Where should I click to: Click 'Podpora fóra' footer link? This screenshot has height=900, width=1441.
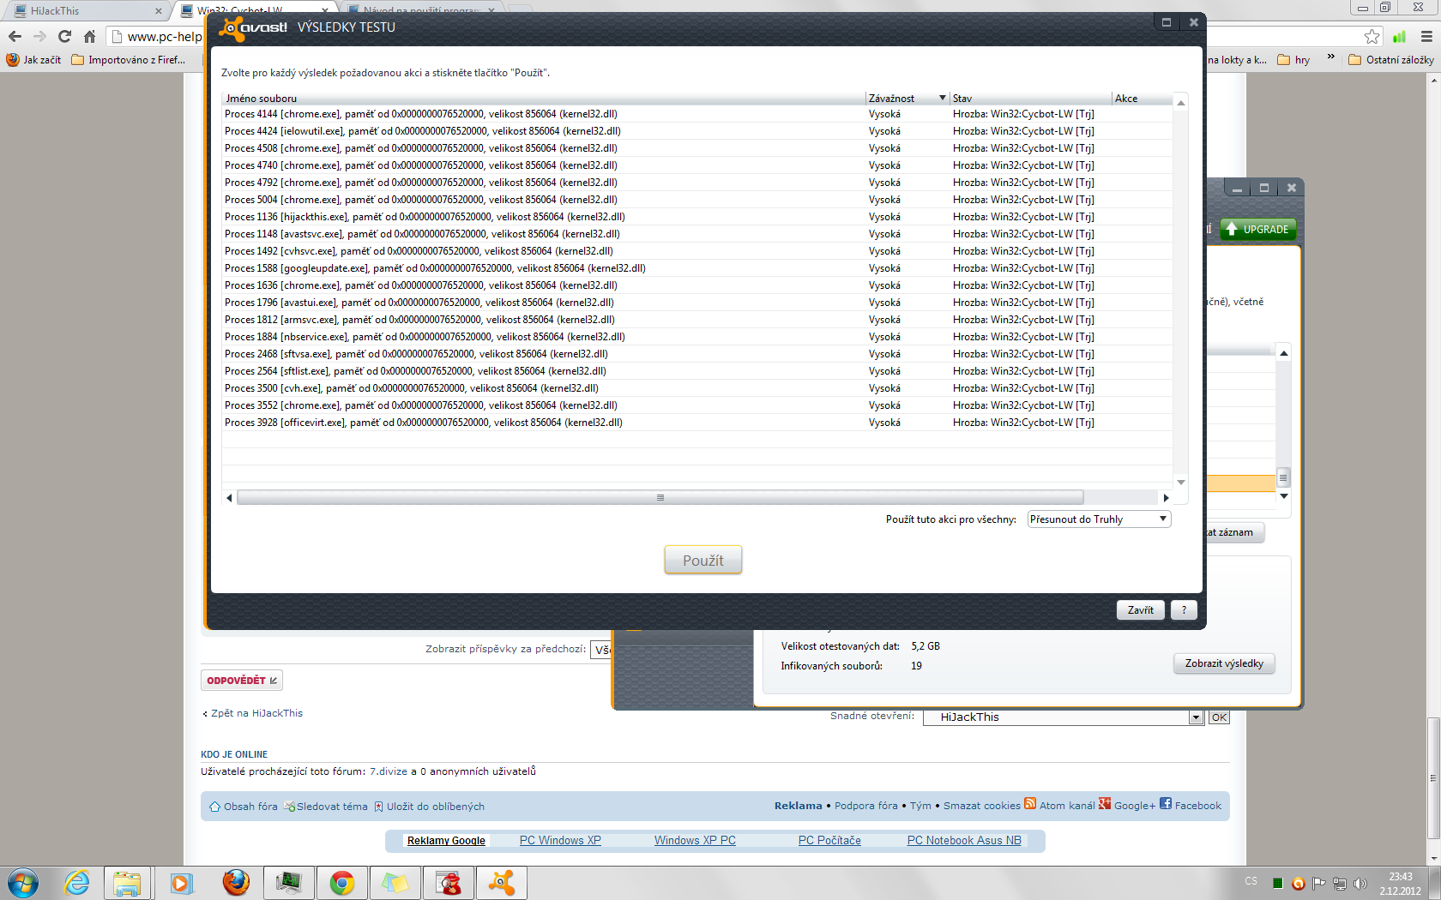pyautogui.click(x=865, y=806)
